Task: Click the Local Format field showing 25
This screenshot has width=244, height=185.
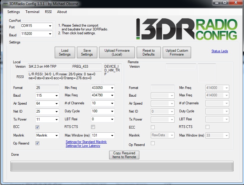Action: (47, 88)
